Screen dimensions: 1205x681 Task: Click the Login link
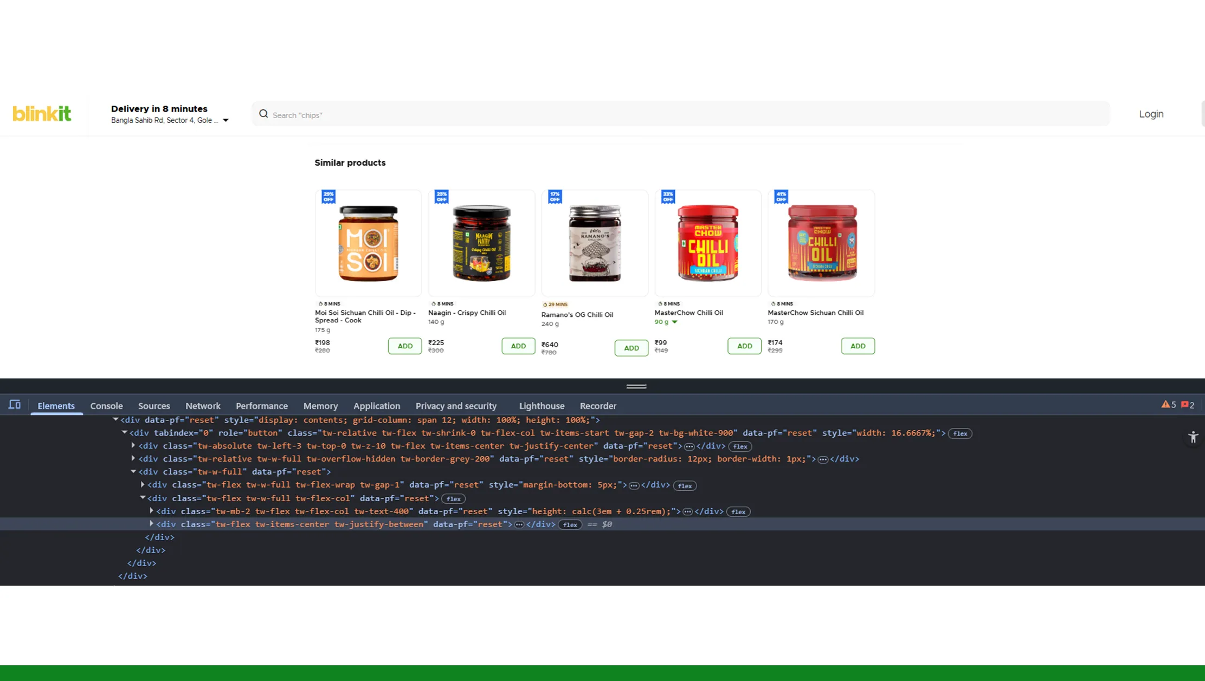pyautogui.click(x=1151, y=114)
